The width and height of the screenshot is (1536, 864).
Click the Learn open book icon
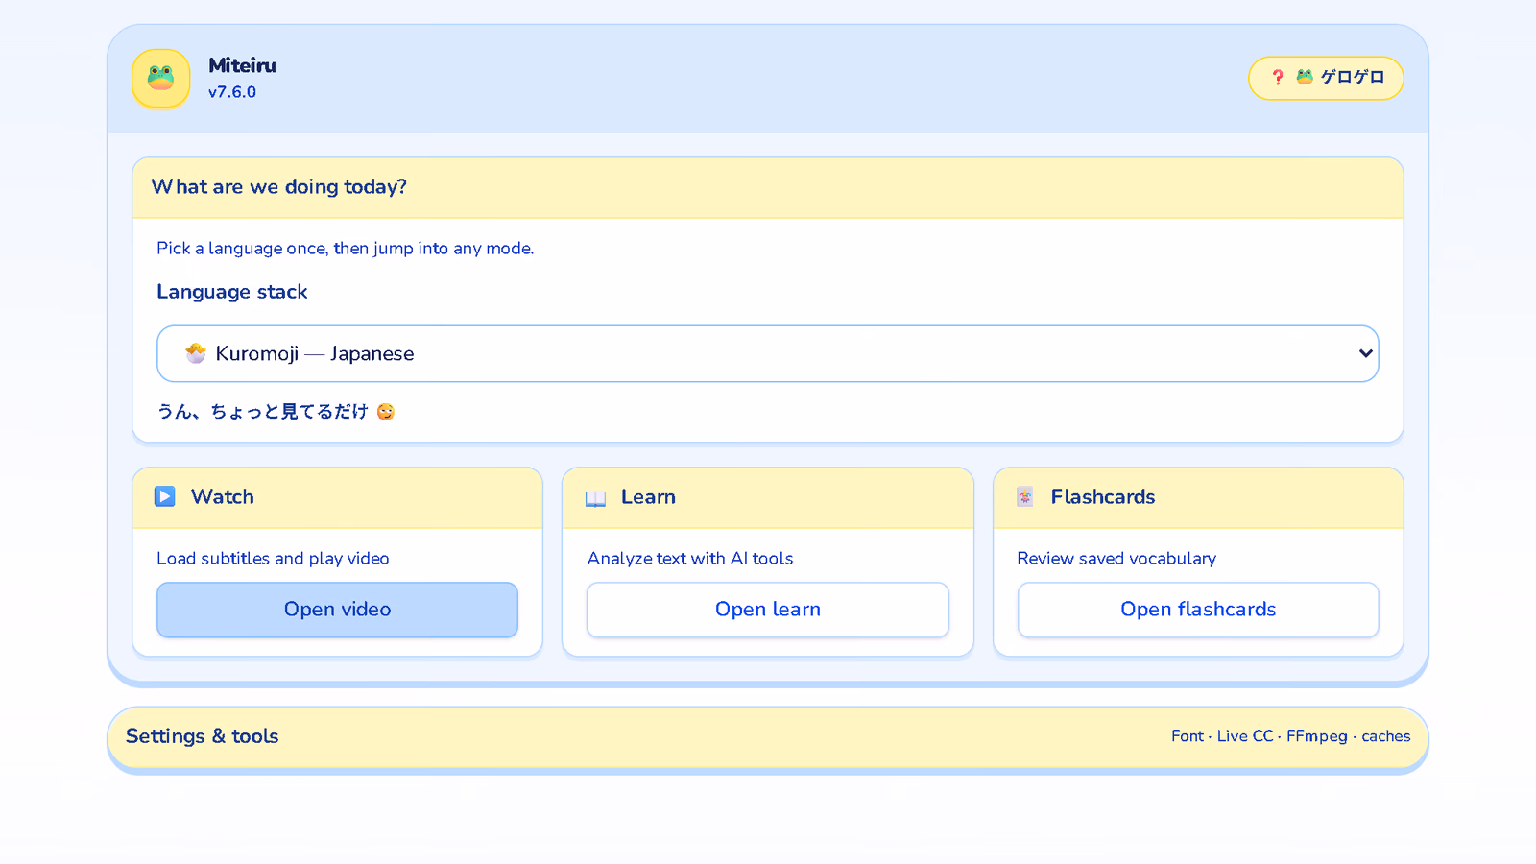coord(595,497)
